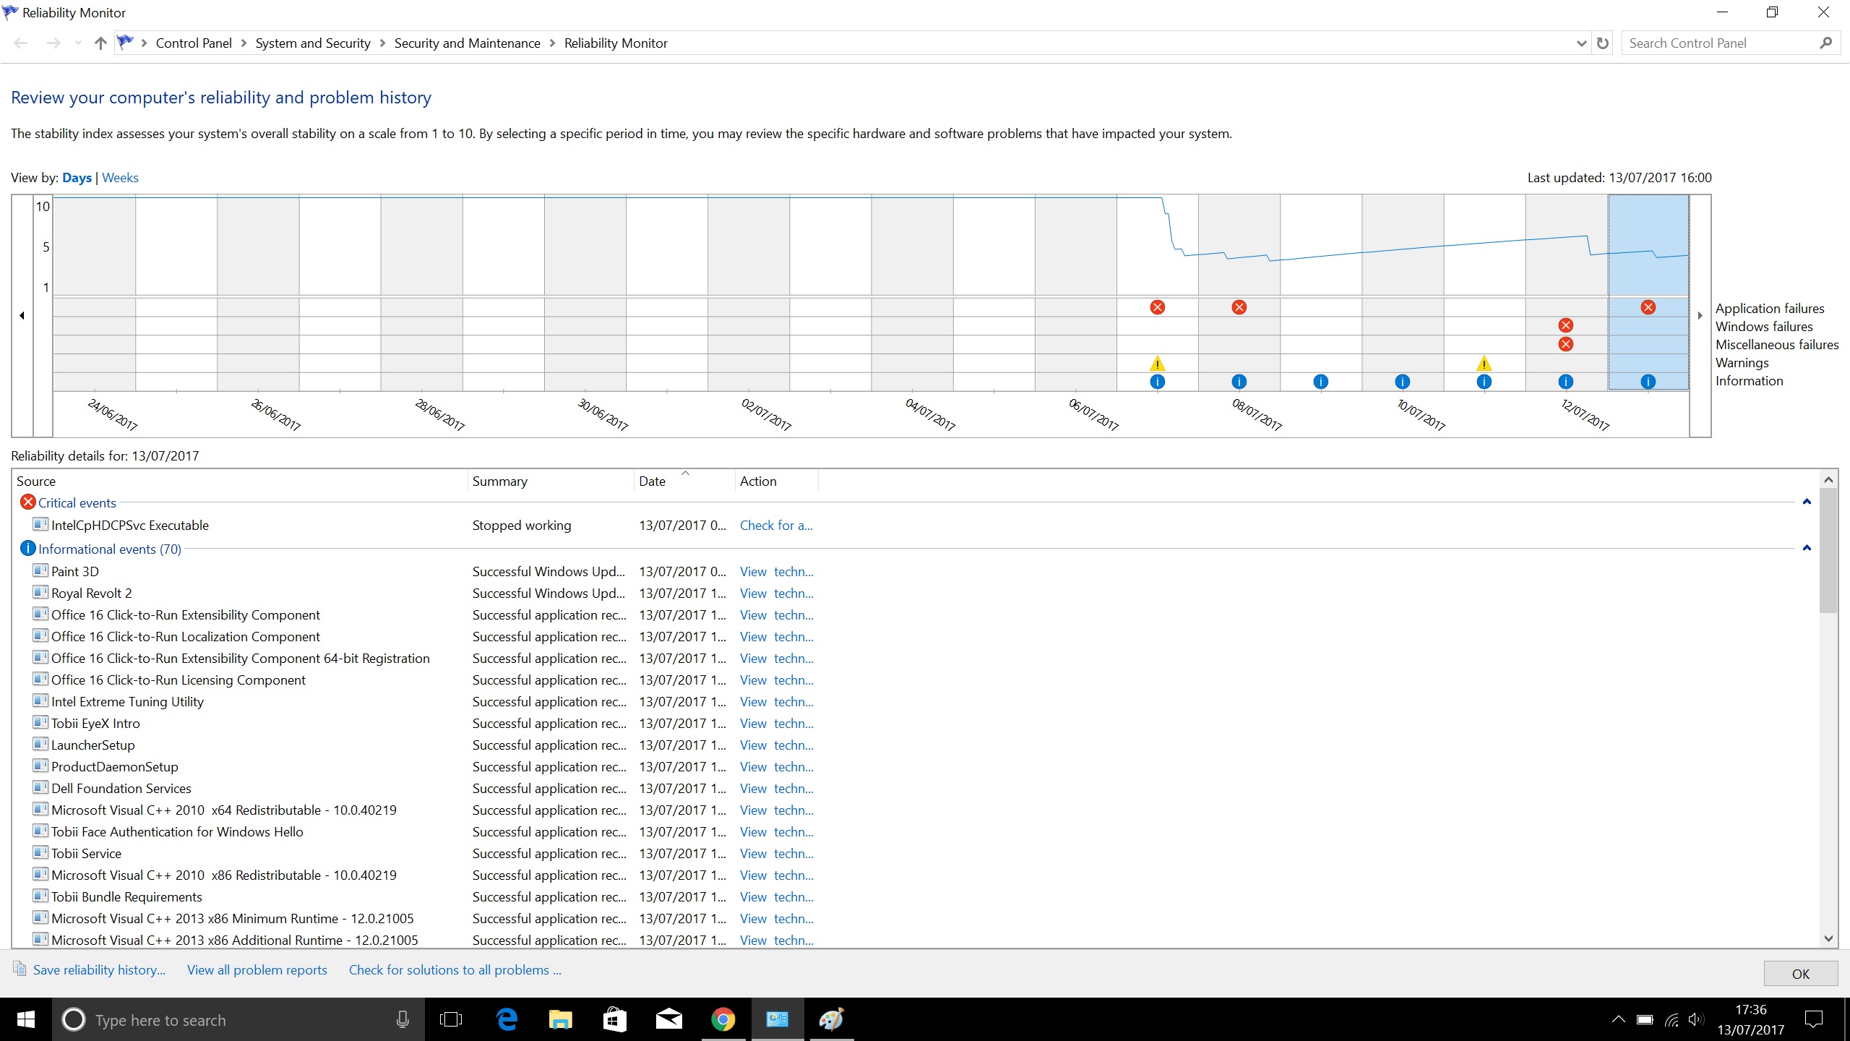Screen dimensions: 1850x1041
Task: Click the information icon for 11/07/2017
Action: (1484, 382)
